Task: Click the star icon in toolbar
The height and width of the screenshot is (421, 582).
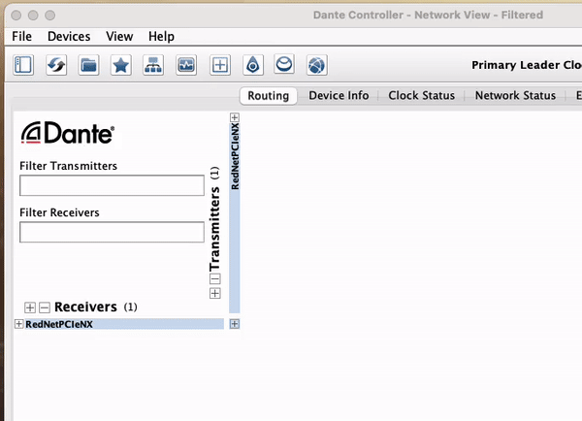Action: coord(120,65)
